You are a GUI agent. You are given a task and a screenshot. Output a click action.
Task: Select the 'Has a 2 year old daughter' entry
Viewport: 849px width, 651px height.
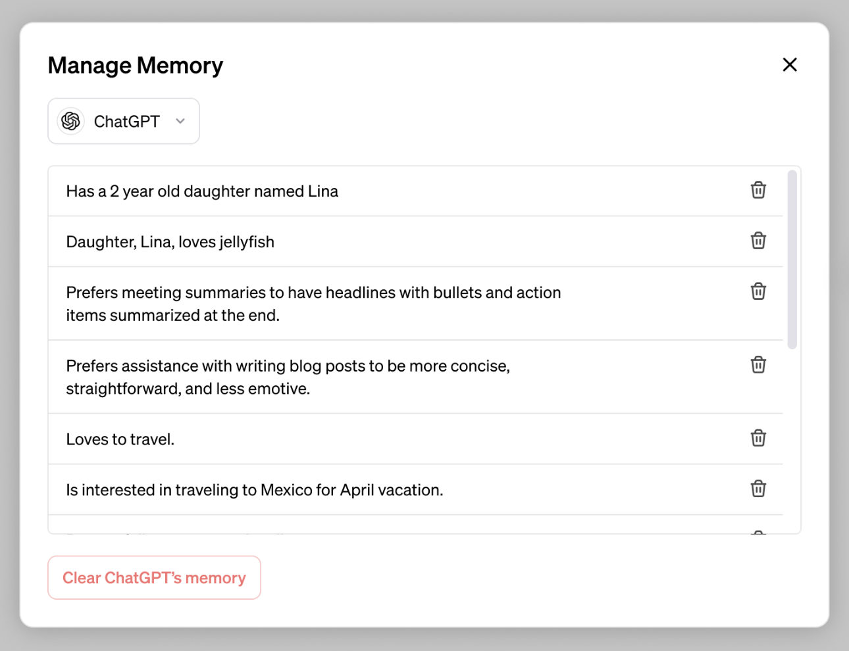202,191
